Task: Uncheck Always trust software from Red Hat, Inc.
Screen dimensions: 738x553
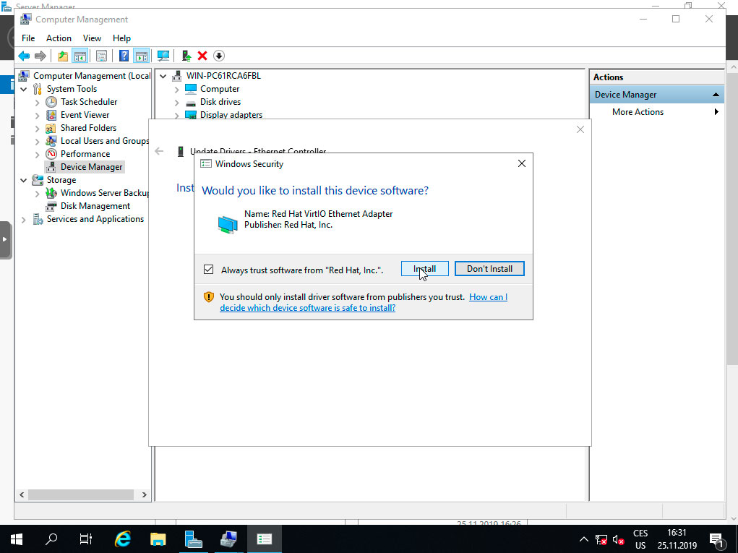Action: click(x=208, y=269)
